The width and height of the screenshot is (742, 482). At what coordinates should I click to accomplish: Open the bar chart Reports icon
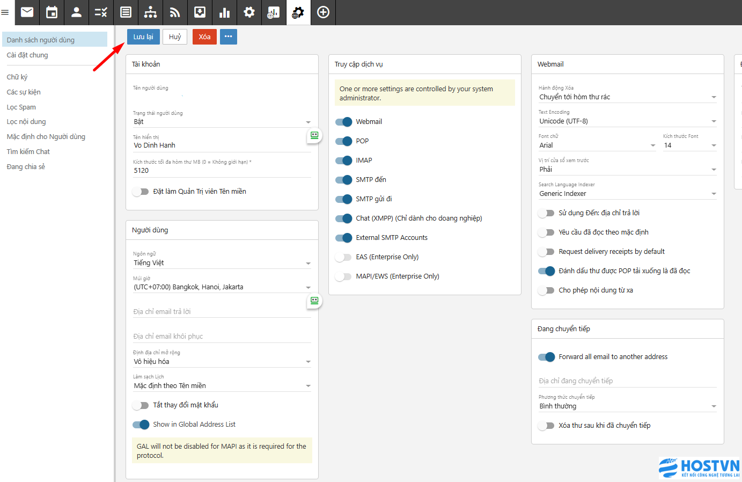coord(225,12)
